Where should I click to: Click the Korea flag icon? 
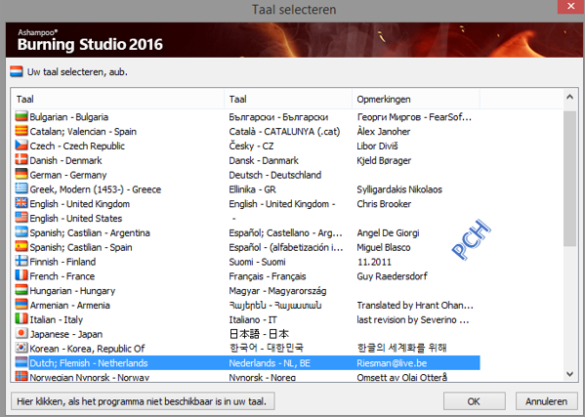[21, 348]
